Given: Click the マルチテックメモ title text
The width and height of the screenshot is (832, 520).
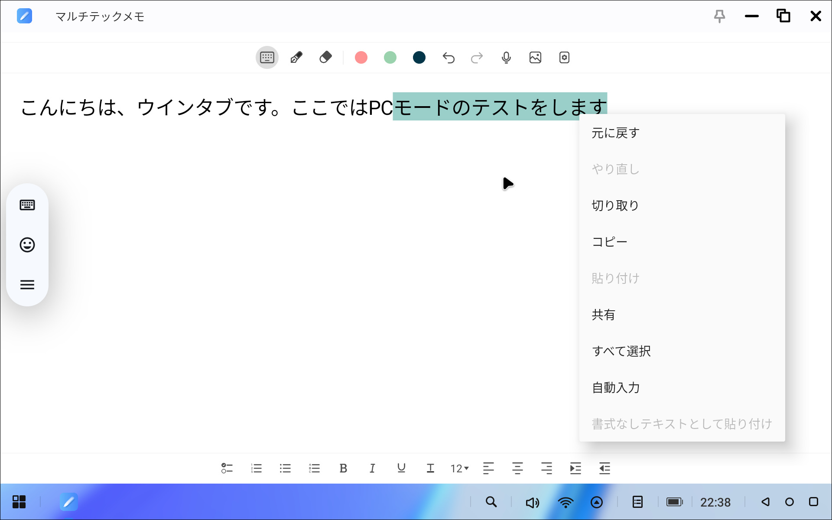Looking at the screenshot, I should [x=100, y=16].
